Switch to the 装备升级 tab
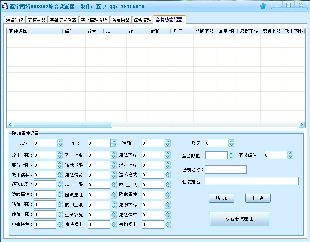The width and height of the screenshot is (310, 242). 15,20
